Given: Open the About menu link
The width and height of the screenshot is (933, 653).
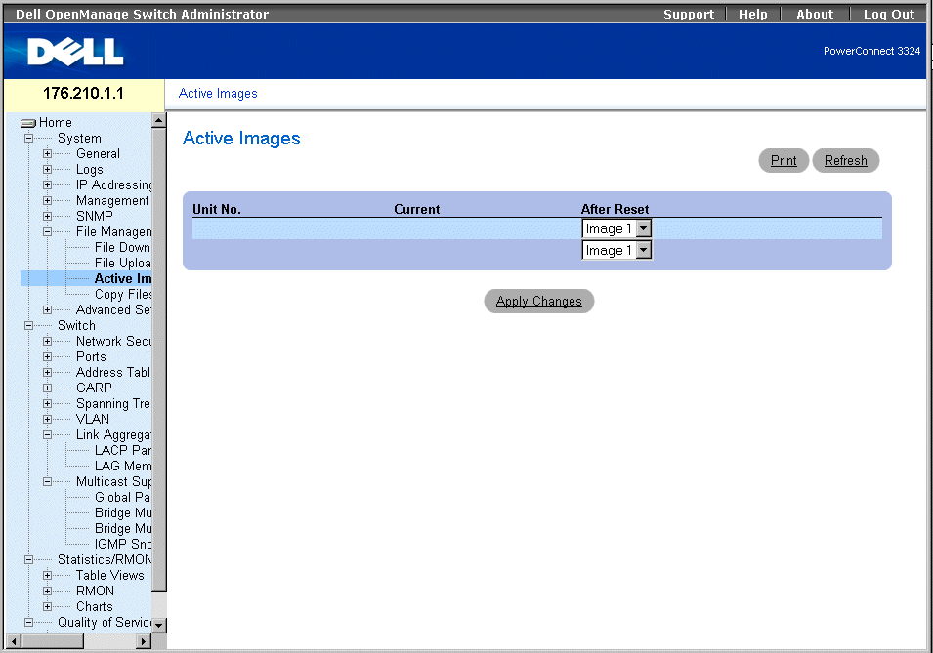Looking at the screenshot, I should click(x=815, y=15).
